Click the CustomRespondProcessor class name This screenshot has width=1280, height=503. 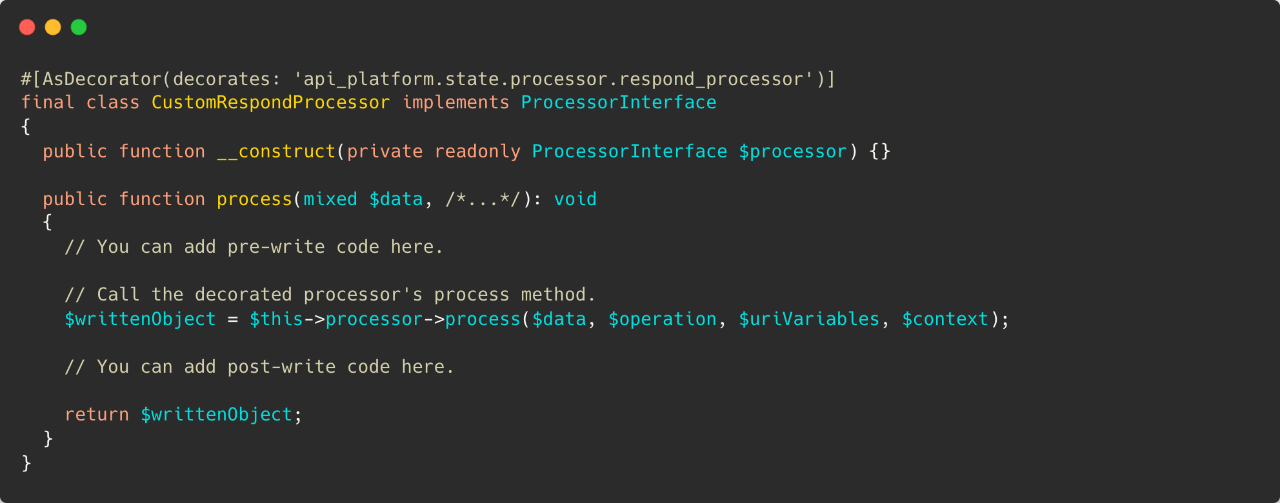click(x=270, y=103)
